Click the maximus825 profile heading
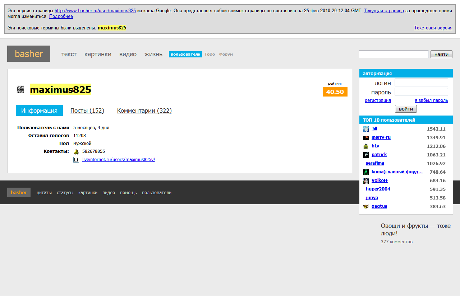Screen dimensions: 460x296 [x=60, y=90]
